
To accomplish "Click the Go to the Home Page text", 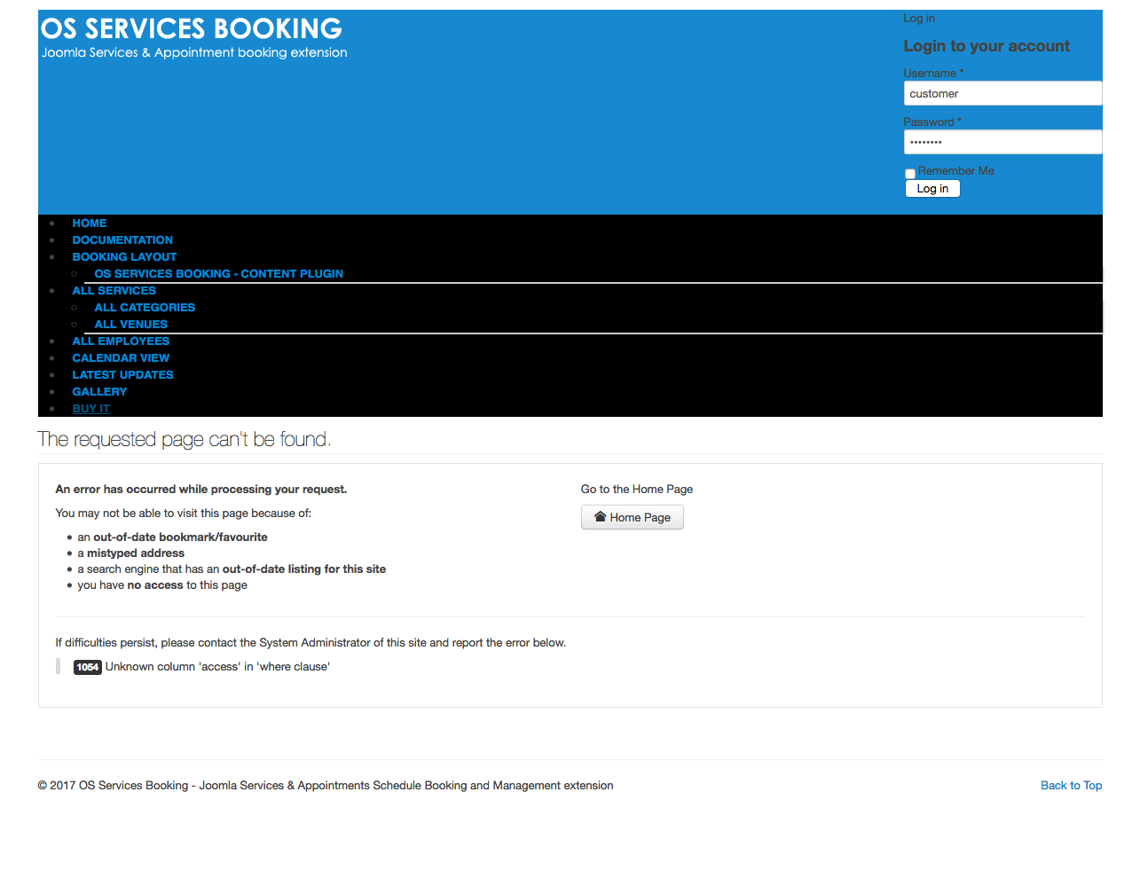I will [x=637, y=490].
